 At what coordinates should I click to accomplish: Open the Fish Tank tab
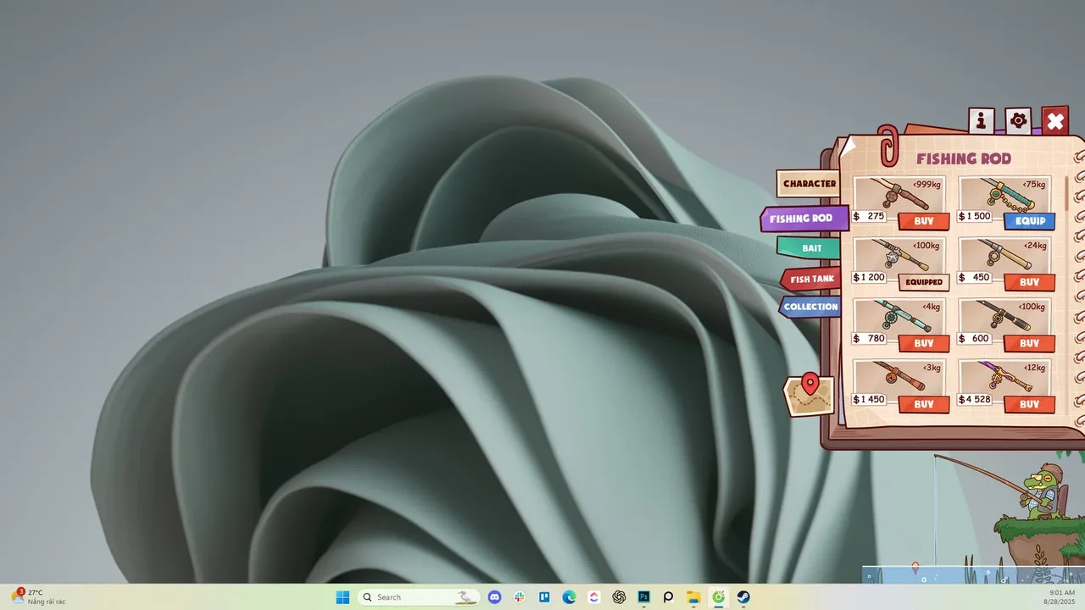(x=811, y=279)
